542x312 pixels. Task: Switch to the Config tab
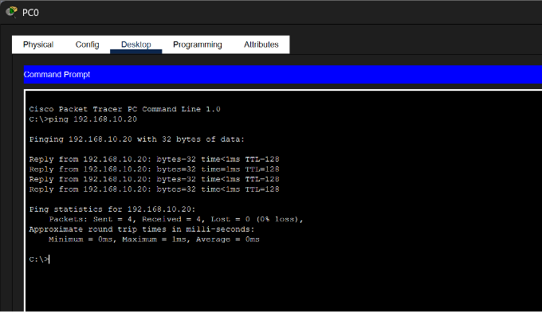click(87, 45)
